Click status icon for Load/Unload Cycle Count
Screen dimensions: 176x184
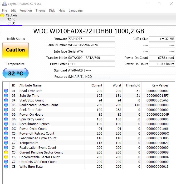pyautogui.click(x=6, y=138)
